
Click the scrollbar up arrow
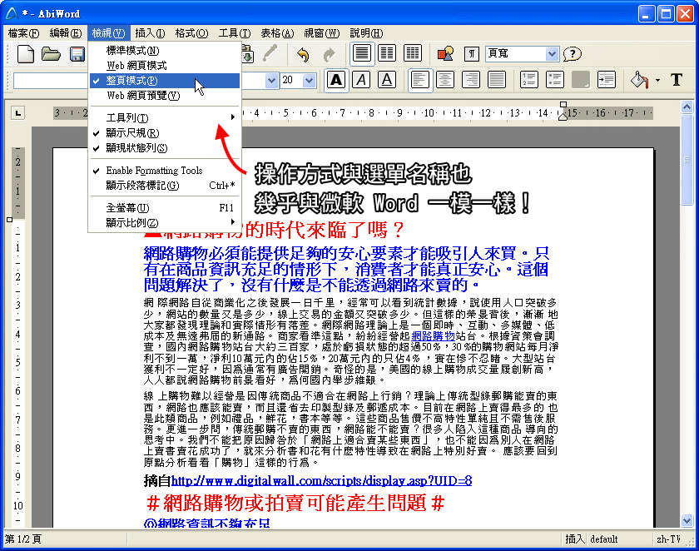click(x=687, y=107)
